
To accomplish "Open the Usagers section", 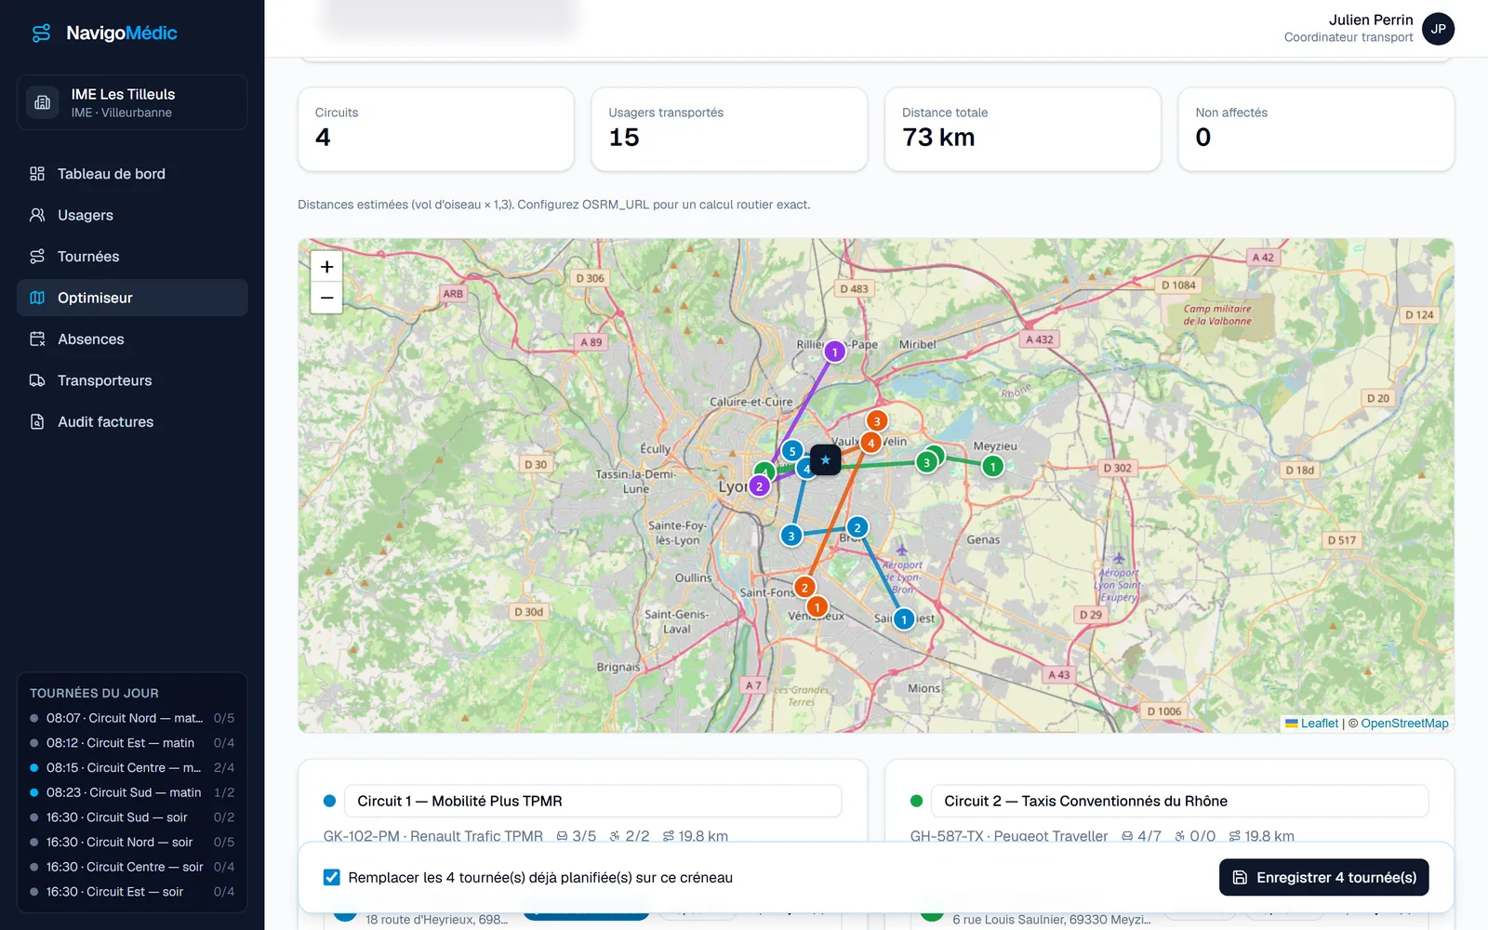I will click(x=132, y=215).
